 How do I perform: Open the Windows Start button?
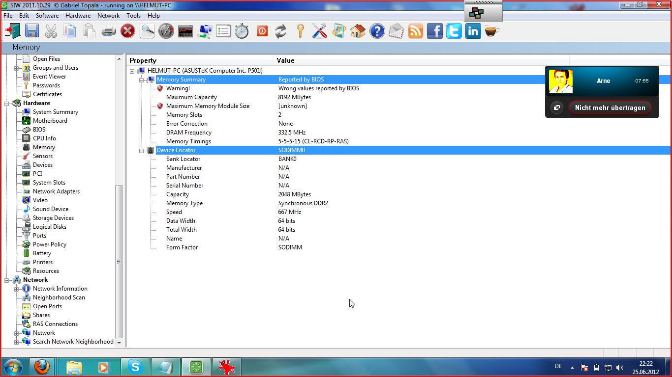coord(12,367)
